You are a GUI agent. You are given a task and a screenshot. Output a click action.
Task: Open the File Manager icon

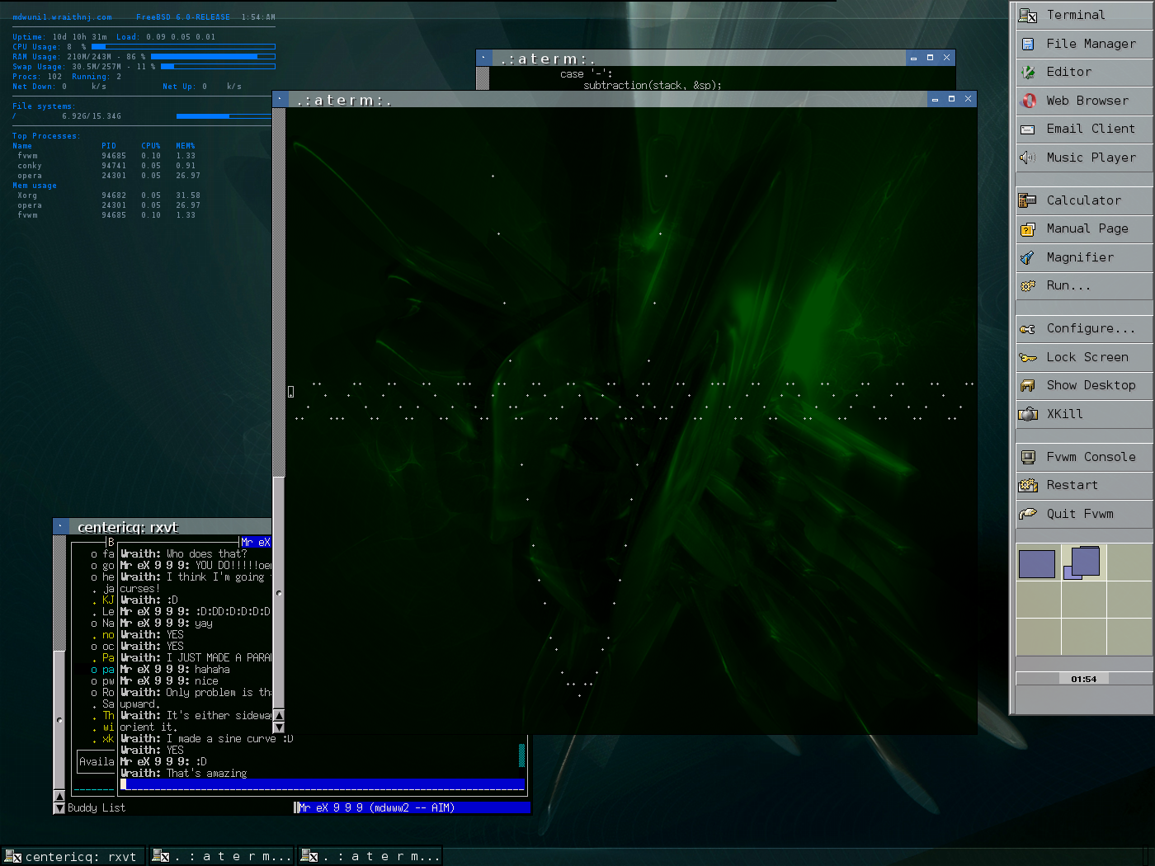(1028, 44)
